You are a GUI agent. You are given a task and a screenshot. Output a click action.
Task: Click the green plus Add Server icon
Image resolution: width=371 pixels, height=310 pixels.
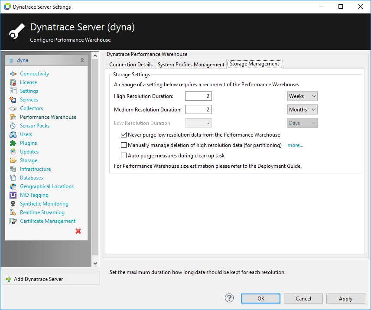(9, 279)
